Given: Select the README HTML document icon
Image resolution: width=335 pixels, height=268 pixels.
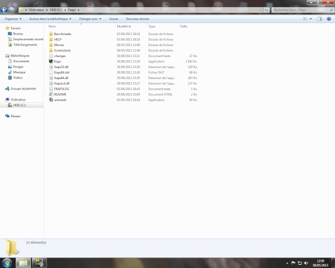Looking at the screenshot, I should click(x=51, y=94).
